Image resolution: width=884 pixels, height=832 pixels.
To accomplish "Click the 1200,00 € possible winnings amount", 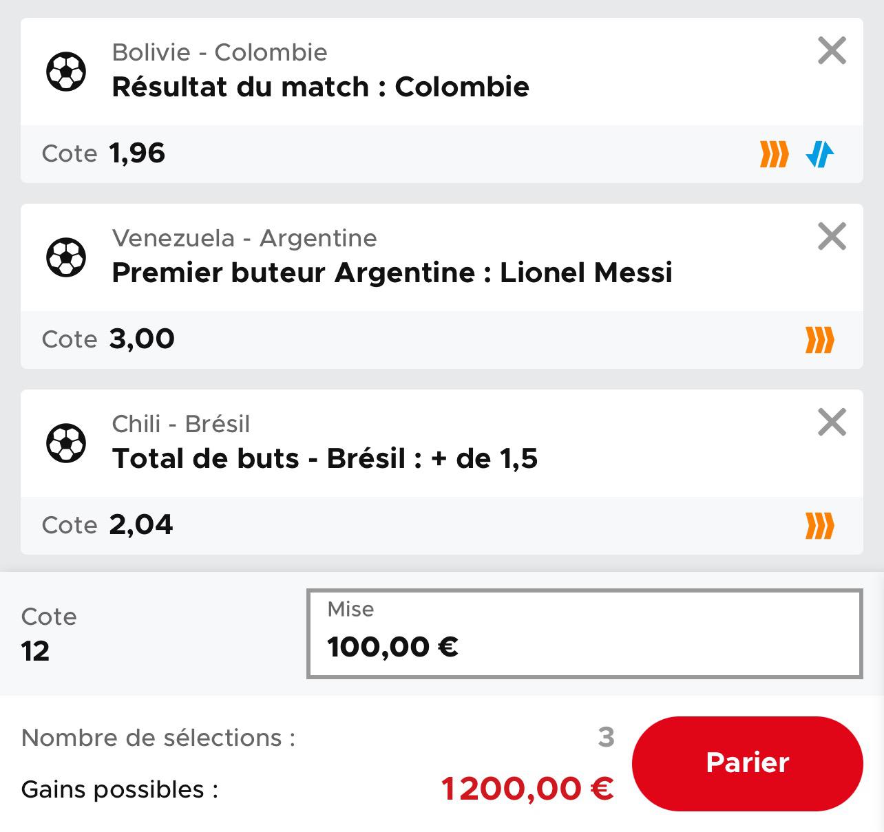I will coord(527,789).
